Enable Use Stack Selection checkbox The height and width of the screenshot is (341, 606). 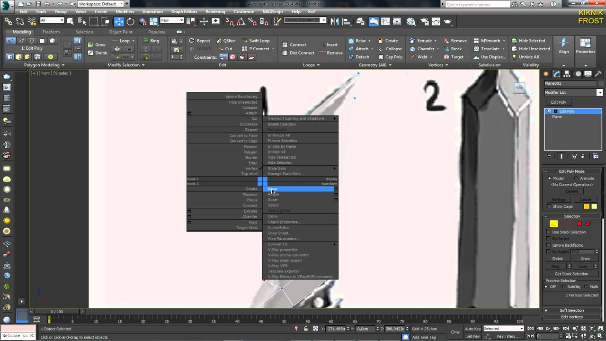549,232
